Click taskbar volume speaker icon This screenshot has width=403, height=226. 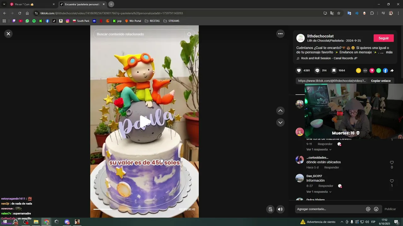tap(367, 222)
